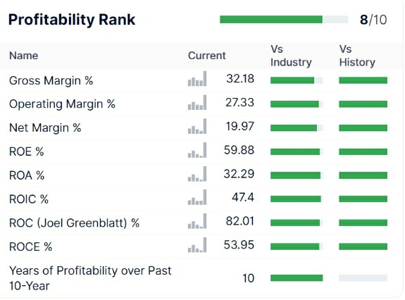The height and width of the screenshot is (300, 405).
Task: Open the ROE % mini bar chart icon
Action: pyautogui.click(x=197, y=150)
